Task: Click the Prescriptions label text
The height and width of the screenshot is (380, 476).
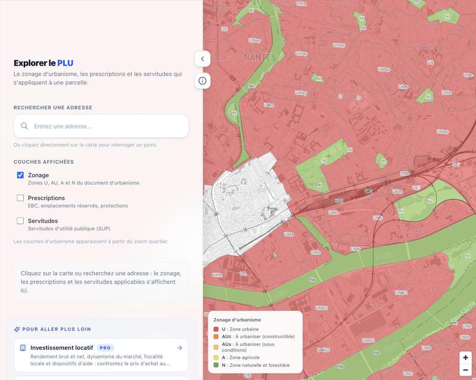Action: coord(46,198)
